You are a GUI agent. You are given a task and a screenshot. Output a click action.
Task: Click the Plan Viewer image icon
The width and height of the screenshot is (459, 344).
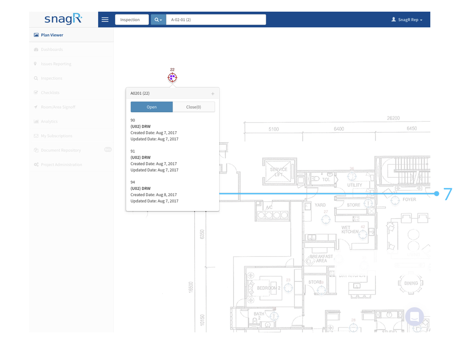pyautogui.click(x=36, y=35)
